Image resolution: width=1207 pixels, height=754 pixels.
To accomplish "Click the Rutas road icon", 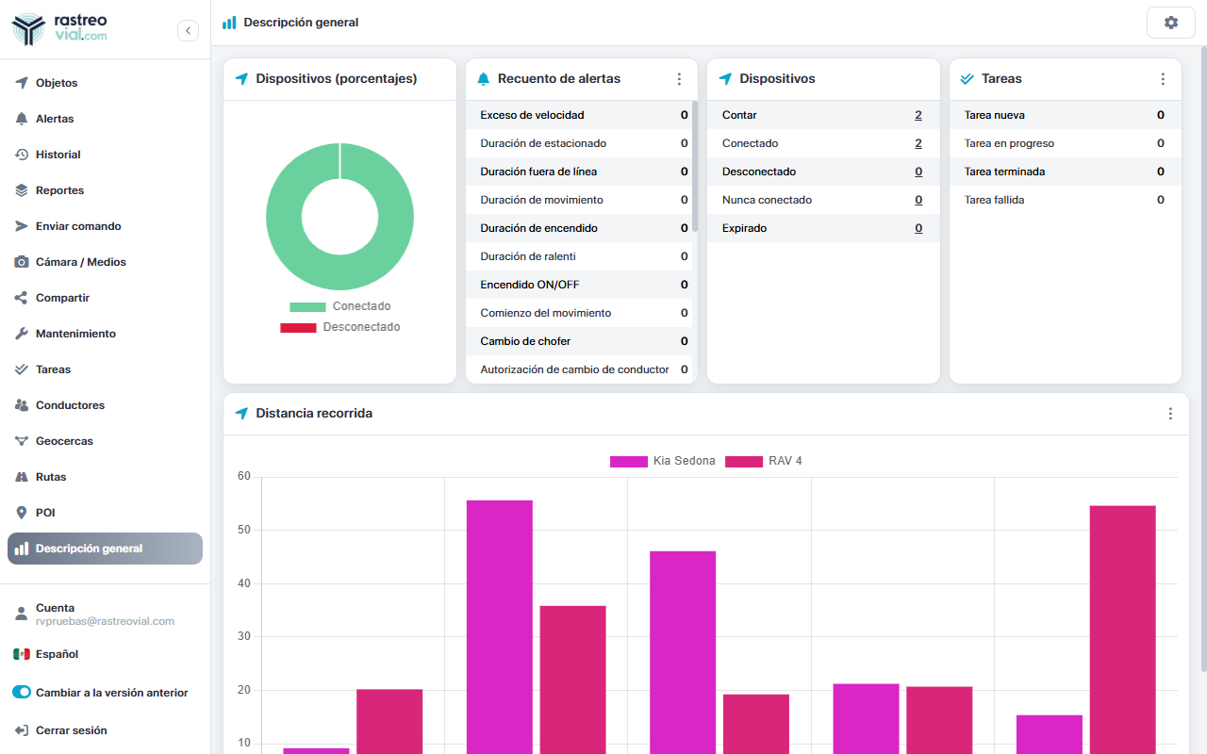I will coord(22,477).
